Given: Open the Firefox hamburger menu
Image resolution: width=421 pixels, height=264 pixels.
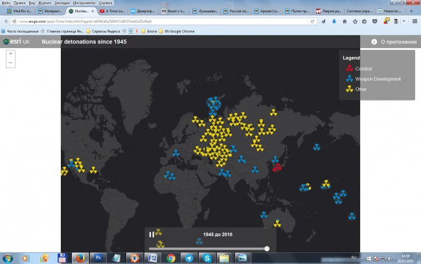Looking at the screenshot, I should pyautogui.click(x=414, y=21).
